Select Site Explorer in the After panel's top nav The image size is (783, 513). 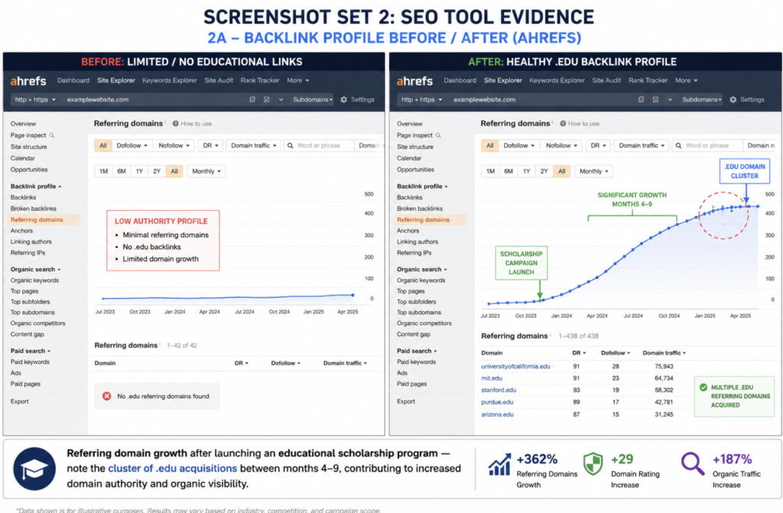tap(503, 80)
